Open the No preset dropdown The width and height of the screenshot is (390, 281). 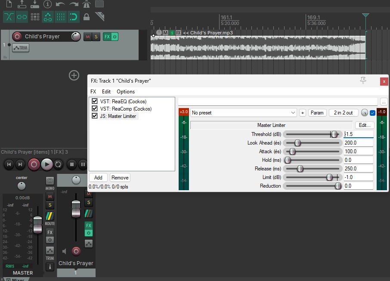[244, 113]
